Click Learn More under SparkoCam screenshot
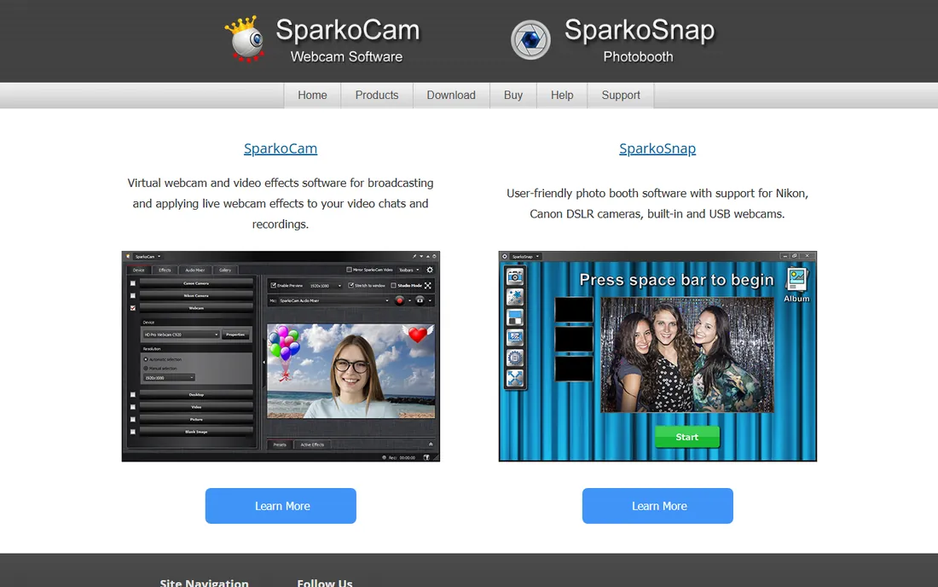 281,506
